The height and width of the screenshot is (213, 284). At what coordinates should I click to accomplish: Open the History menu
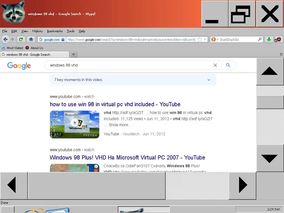37,31
